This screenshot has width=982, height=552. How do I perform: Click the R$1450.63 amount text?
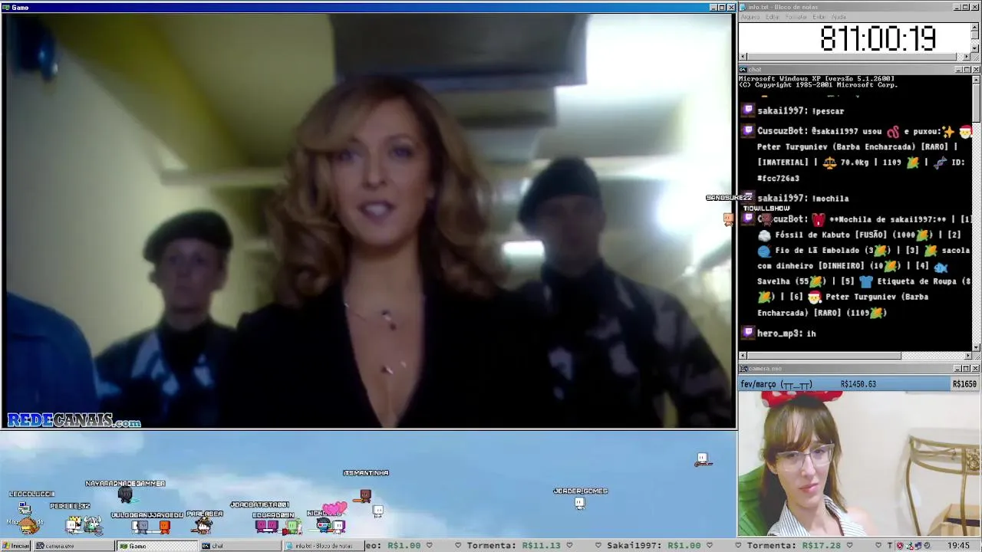(x=858, y=384)
